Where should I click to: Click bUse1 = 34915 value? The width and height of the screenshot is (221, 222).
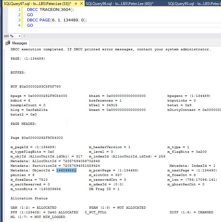tap(103, 105)
